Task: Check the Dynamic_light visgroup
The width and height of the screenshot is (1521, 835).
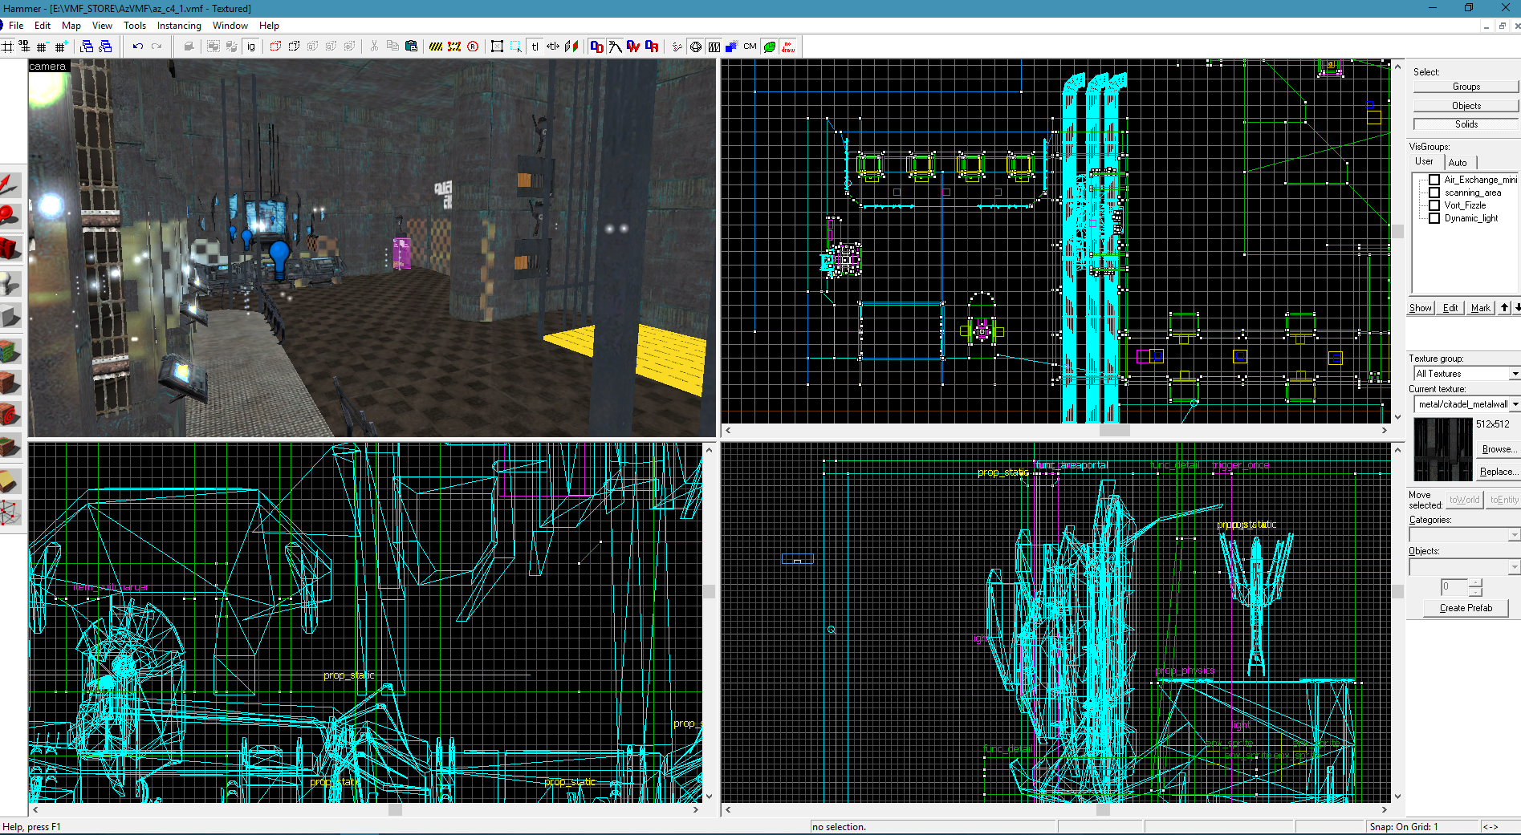Action: click(1434, 218)
